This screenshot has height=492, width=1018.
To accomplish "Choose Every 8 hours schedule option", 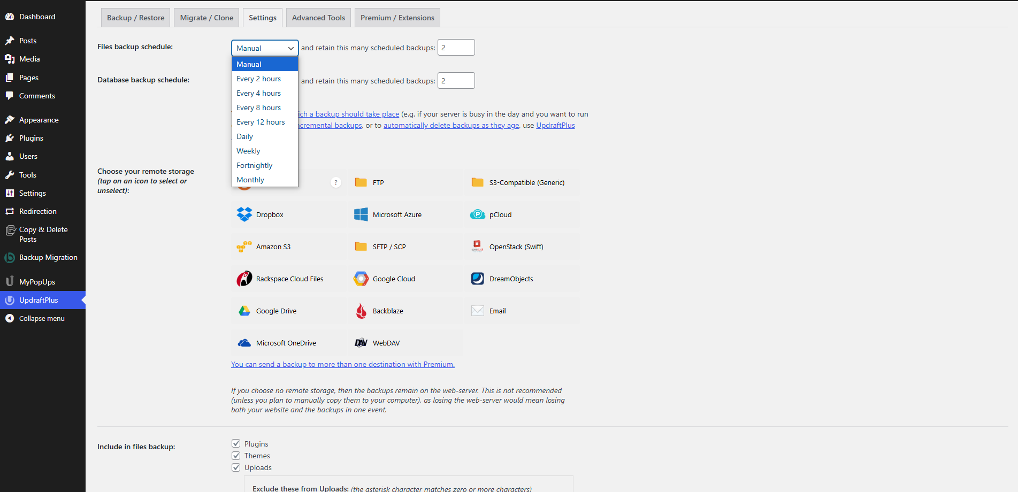I will [265, 107].
